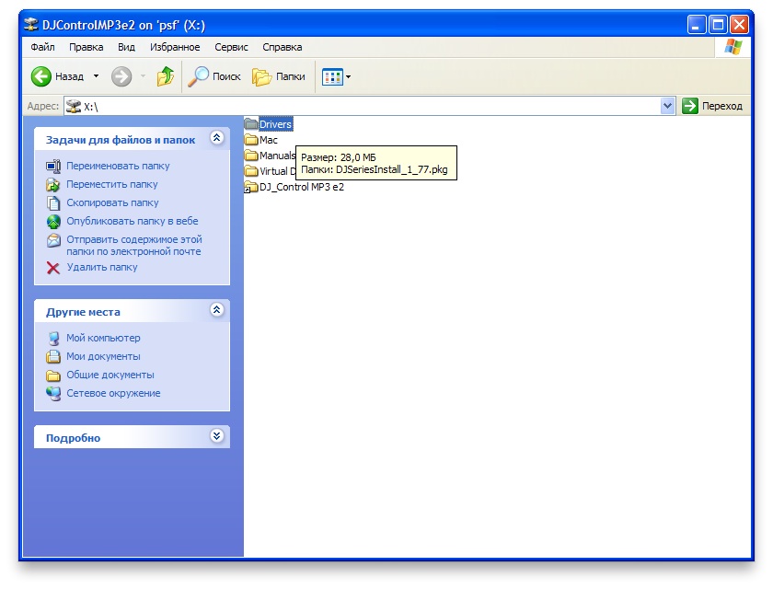Select the DJ_Control MP3 e2 shortcut
This screenshot has width=773, height=589.
pyautogui.click(x=294, y=187)
